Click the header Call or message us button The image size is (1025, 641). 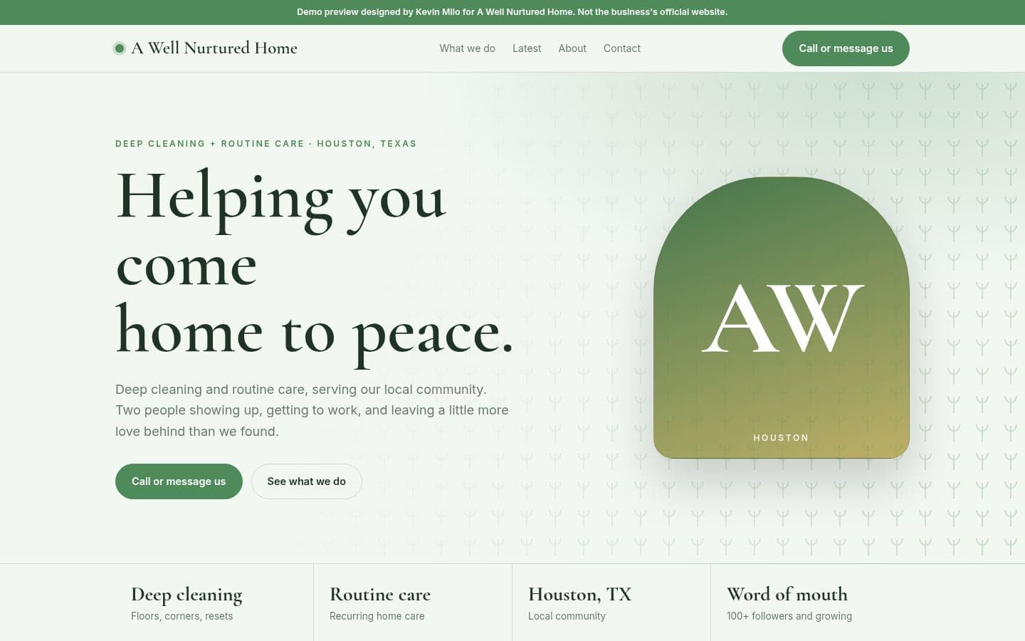846,48
